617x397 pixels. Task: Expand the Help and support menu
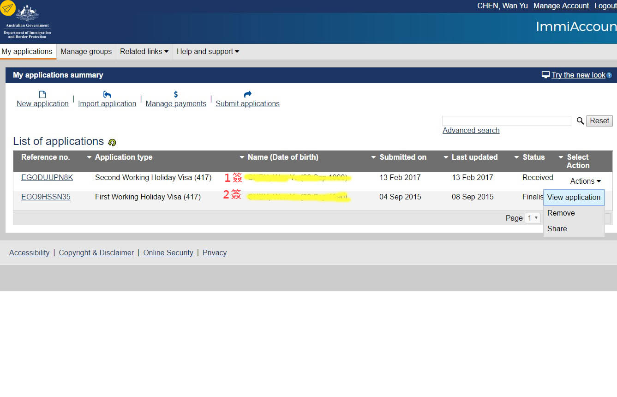pos(208,52)
